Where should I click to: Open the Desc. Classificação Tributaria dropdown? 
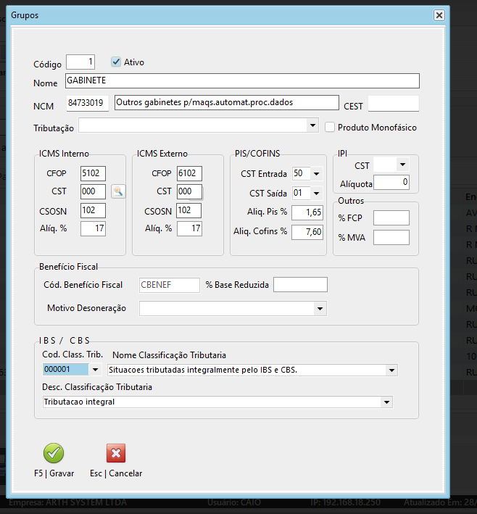coord(386,402)
